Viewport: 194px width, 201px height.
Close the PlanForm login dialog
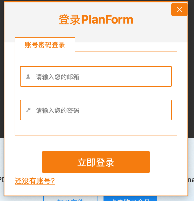179,9
